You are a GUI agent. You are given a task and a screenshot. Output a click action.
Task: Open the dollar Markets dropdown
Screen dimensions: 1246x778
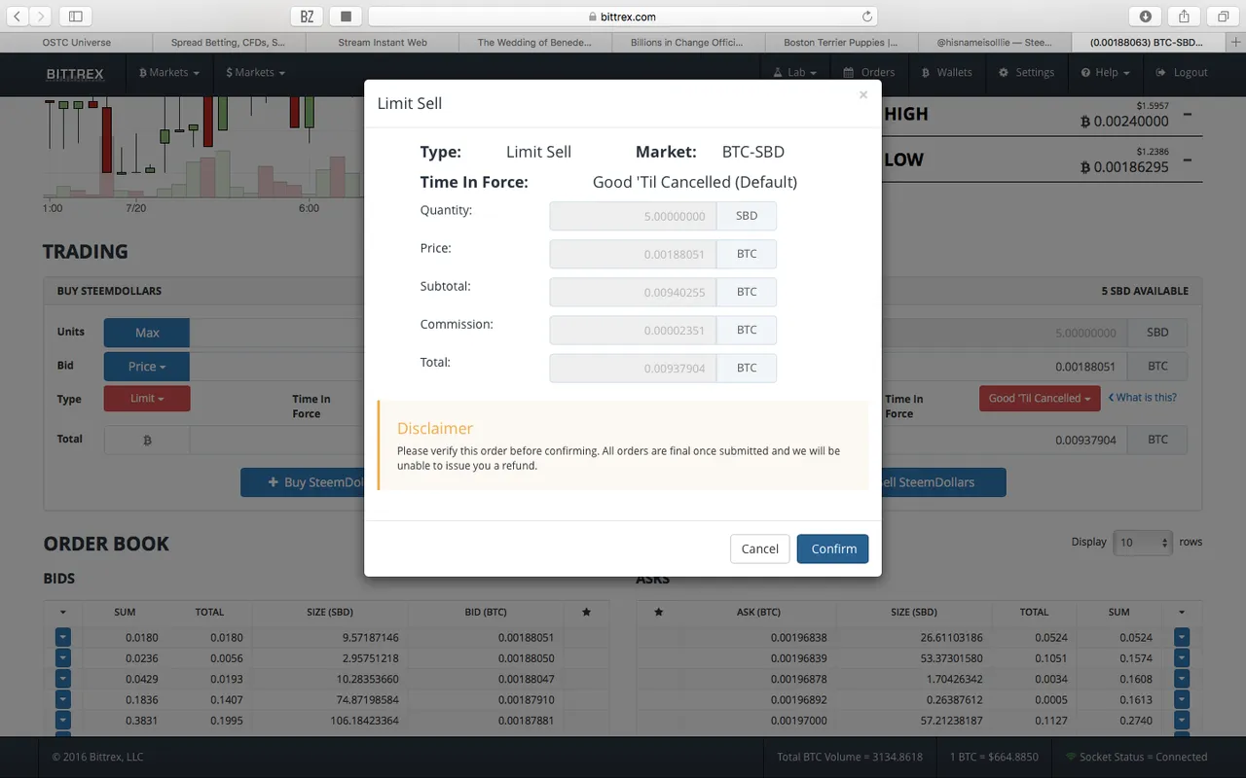click(255, 73)
